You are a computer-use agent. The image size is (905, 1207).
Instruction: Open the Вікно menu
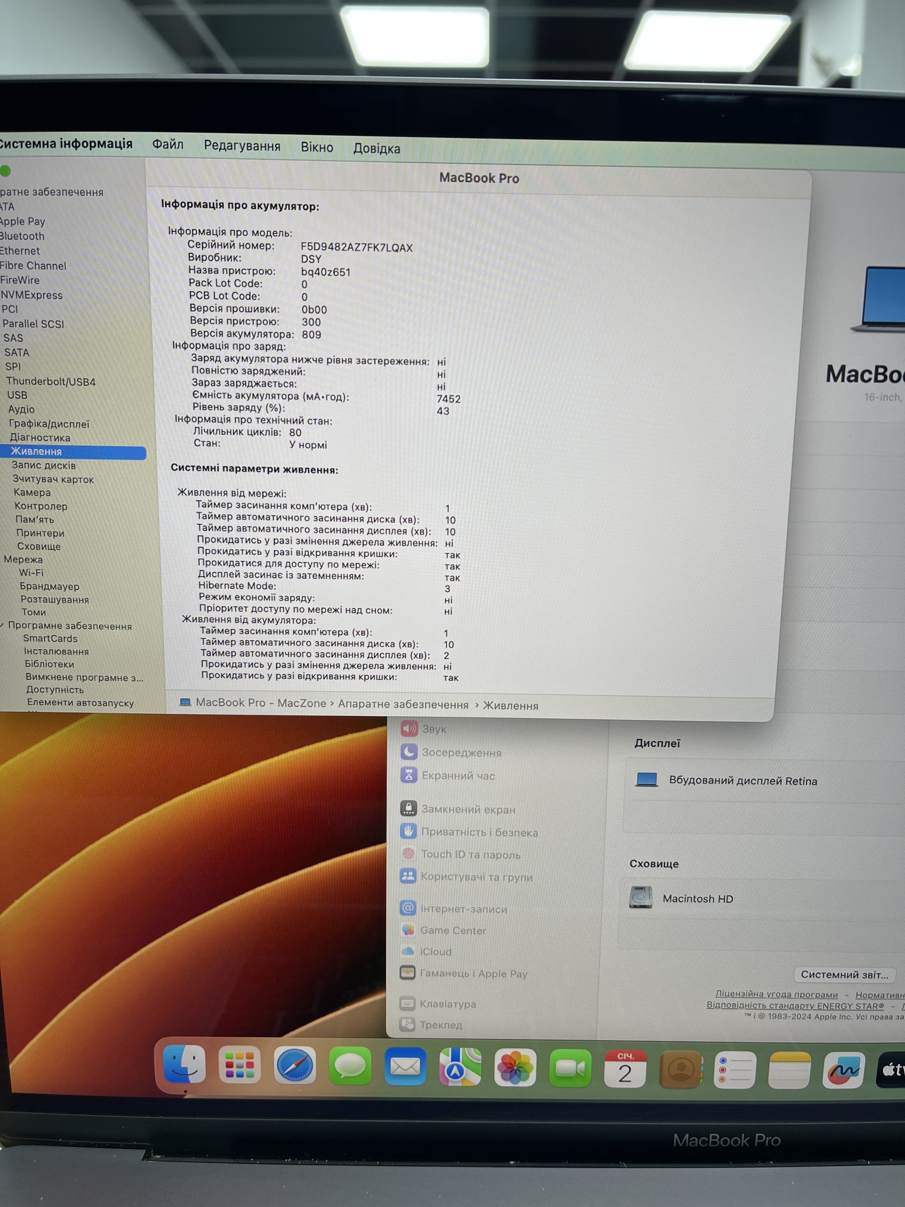[x=317, y=147]
